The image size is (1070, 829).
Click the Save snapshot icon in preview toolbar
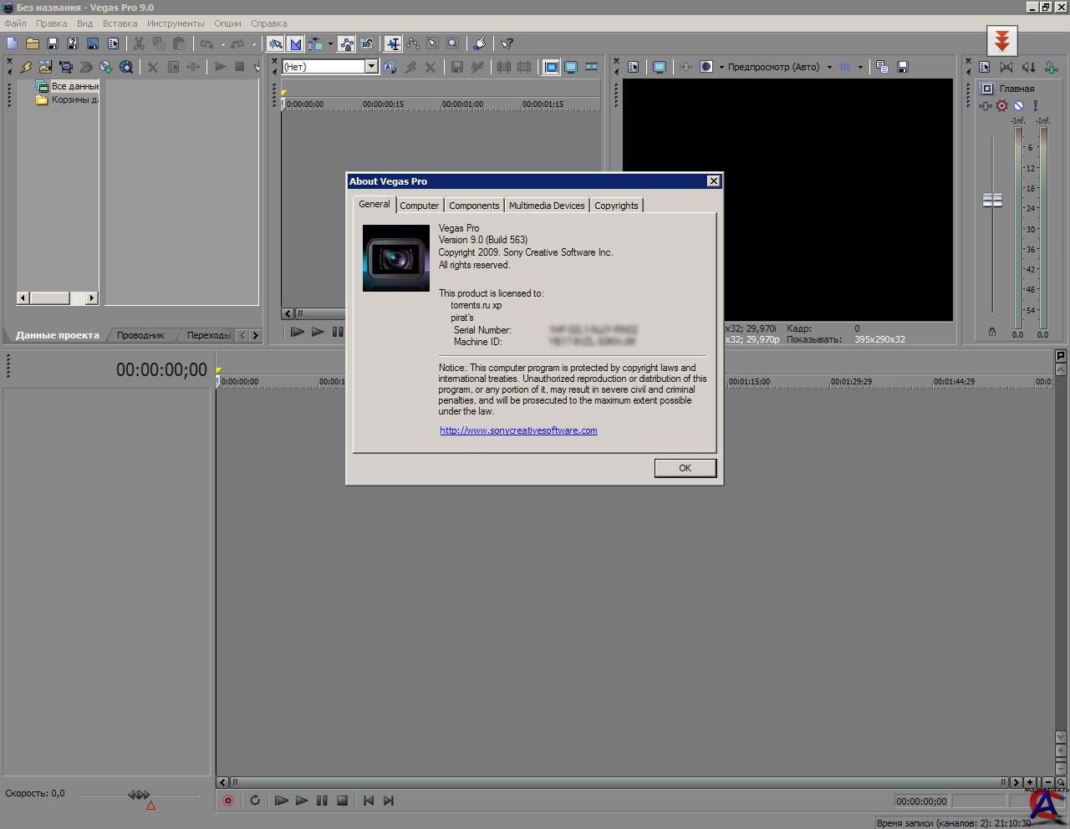[903, 67]
